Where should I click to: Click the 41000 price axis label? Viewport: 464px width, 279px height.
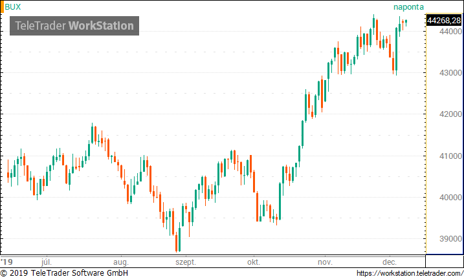click(x=450, y=156)
